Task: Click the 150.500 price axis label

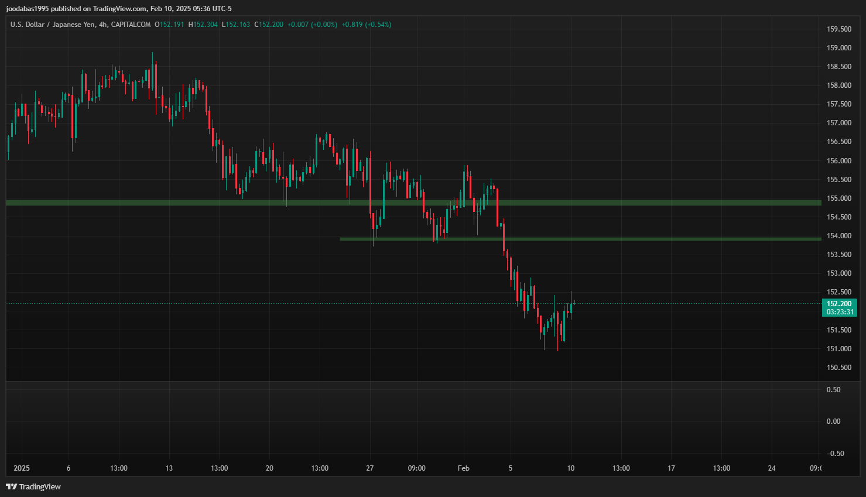Action: pos(838,368)
